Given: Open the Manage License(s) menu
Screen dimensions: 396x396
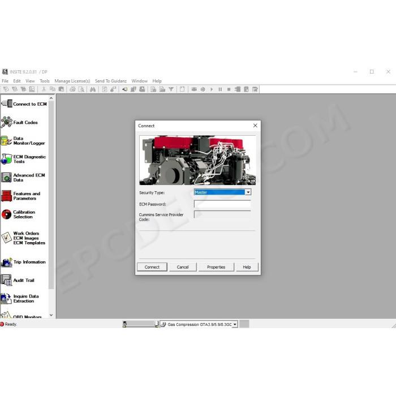Looking at the screenshot, I should [x=72, y=81].
